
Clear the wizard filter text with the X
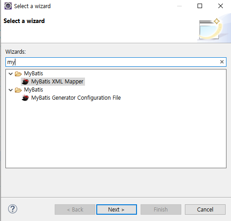(222, 62)
